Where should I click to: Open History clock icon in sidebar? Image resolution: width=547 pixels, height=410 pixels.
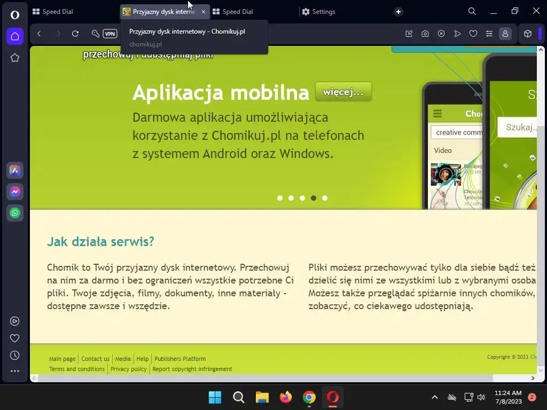tap(14, 355)
